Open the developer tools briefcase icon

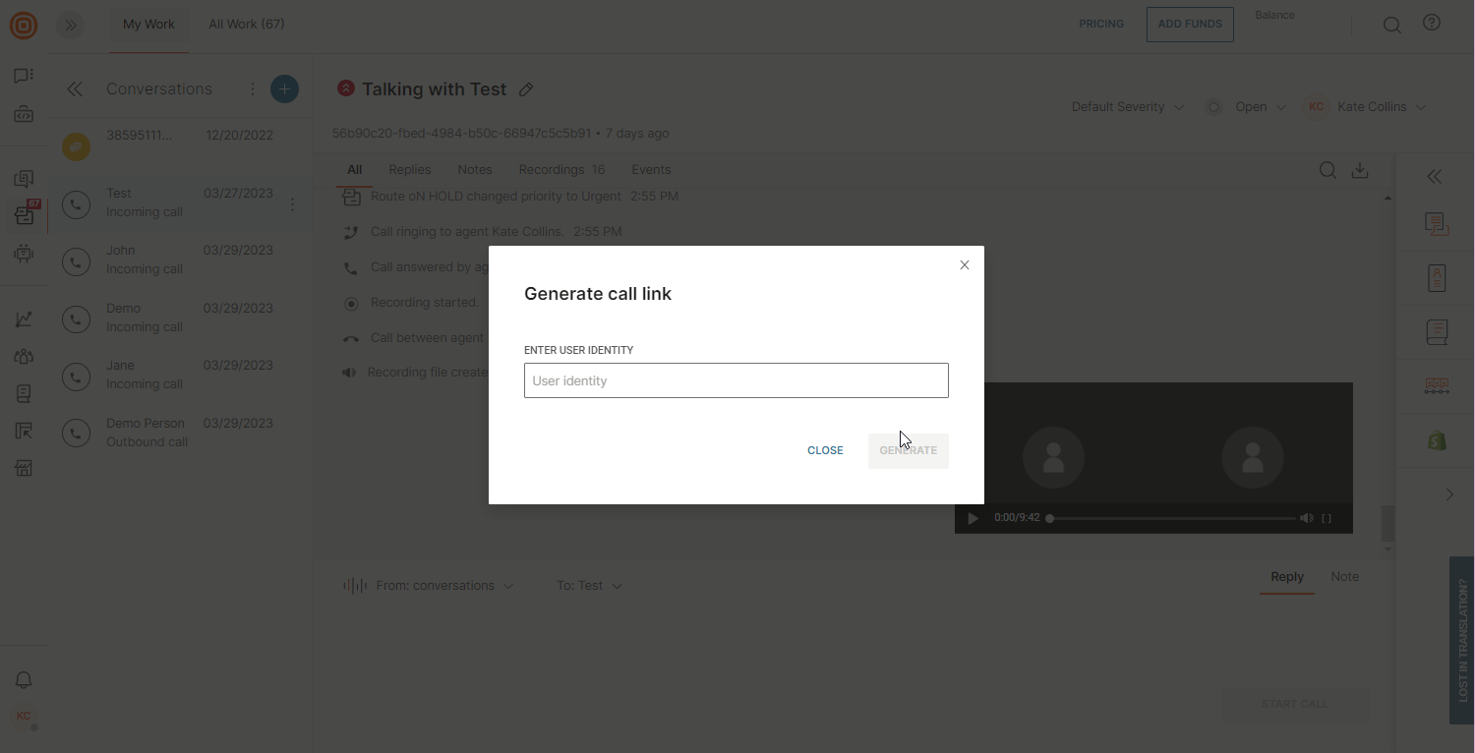[24, 114]
